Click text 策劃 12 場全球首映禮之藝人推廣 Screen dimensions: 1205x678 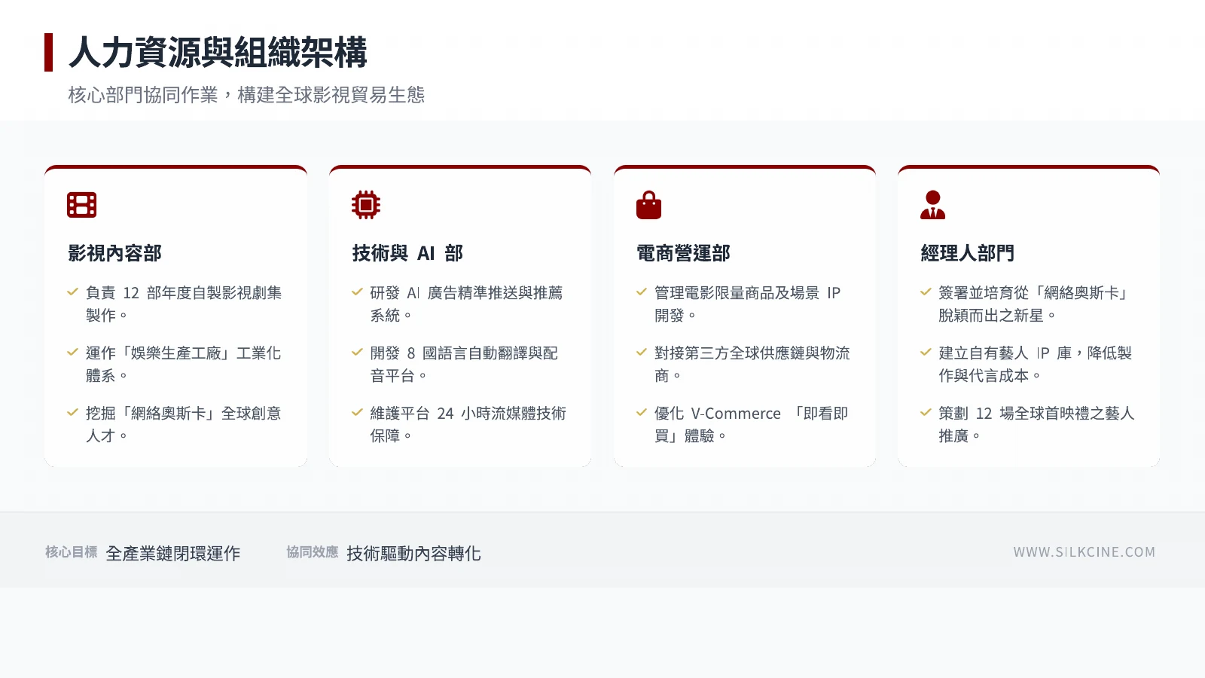[1036, 424]
